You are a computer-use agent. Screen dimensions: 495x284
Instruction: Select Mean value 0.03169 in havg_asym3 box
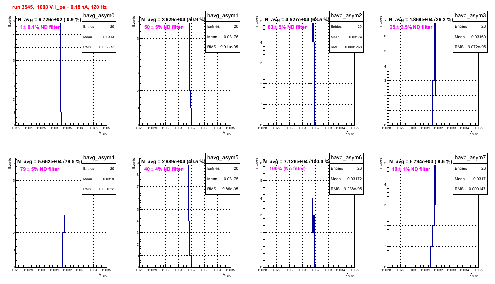click(478, 37)
